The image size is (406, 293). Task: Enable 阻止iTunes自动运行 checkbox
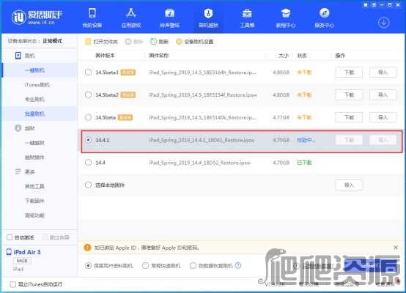pyautogui.click(x=12, y=284)
